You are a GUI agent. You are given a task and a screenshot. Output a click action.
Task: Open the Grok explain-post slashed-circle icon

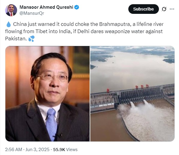[164, 9]
